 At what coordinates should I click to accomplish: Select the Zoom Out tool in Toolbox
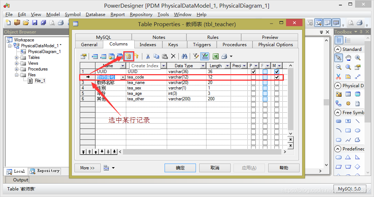[x=339, y=67]
